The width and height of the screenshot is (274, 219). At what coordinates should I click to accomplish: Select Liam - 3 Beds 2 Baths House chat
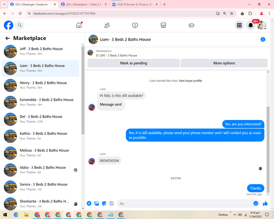click(41, 68)
